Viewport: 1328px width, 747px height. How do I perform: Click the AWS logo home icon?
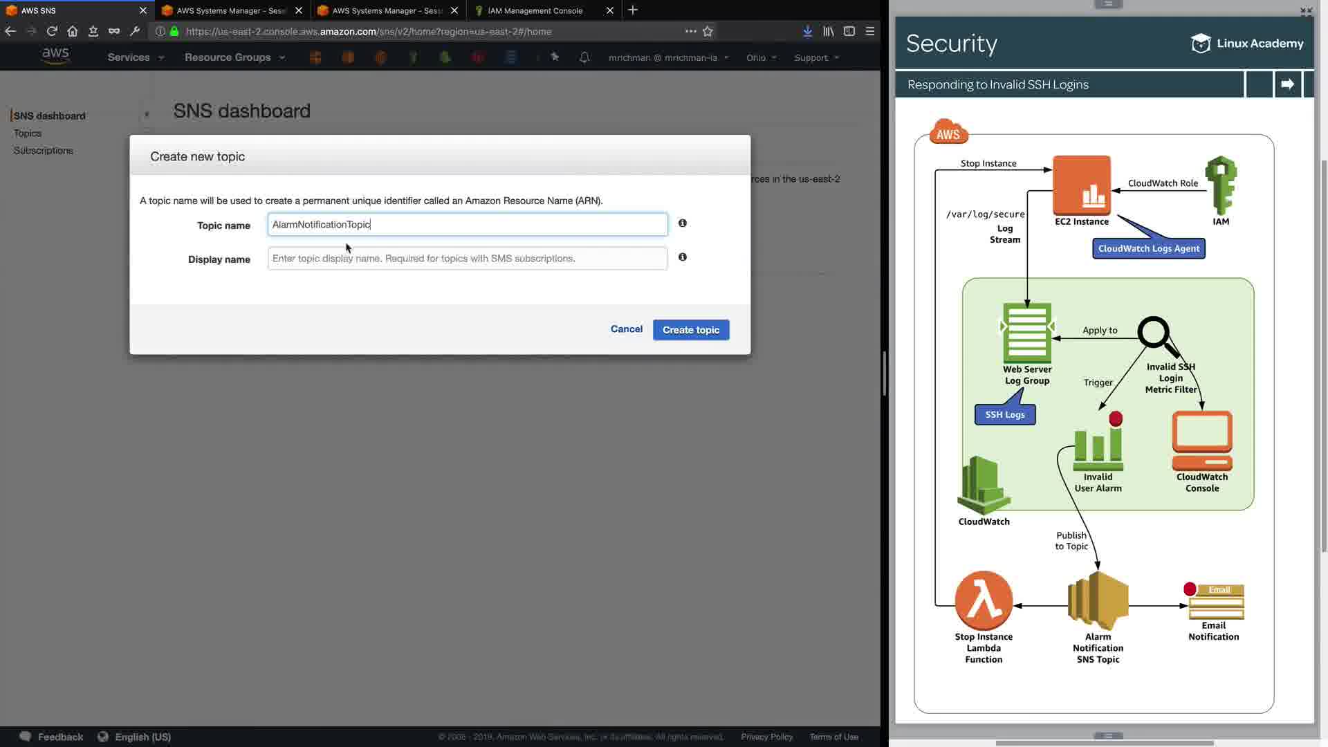(x=55, y=56)
